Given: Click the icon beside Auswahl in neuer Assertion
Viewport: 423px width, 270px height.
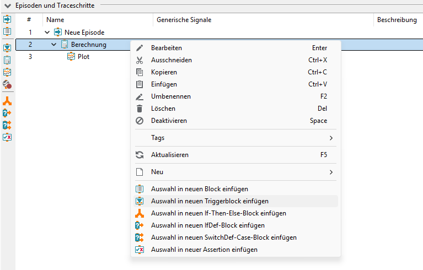Looking at the screenshot, I should coord(140,250).
